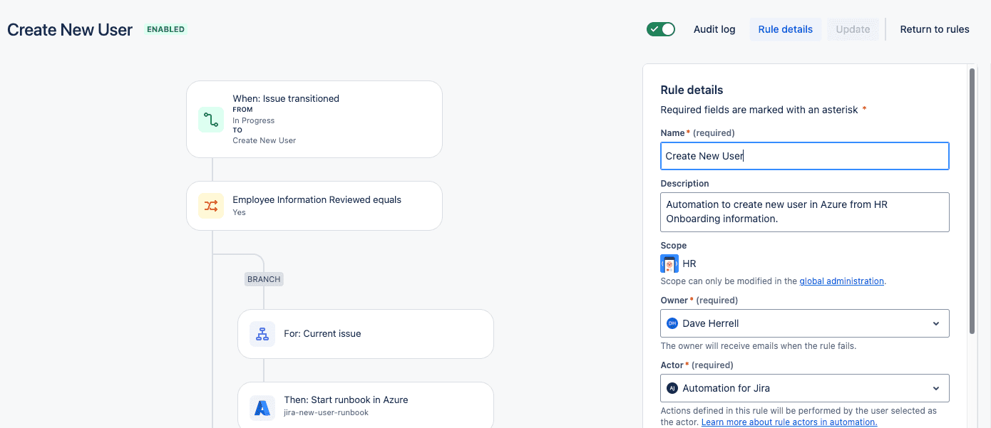Click the Create New User rule title
Viewport: 991px width, 428px height.
tap(70, 30)
